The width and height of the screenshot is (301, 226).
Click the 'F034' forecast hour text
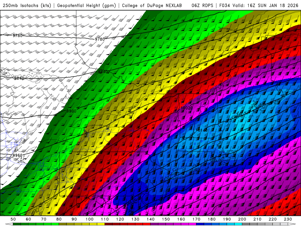224,5
